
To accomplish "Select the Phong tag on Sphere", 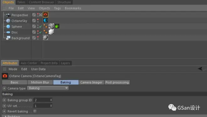I will pyautogui.click(x=45, y=26).
